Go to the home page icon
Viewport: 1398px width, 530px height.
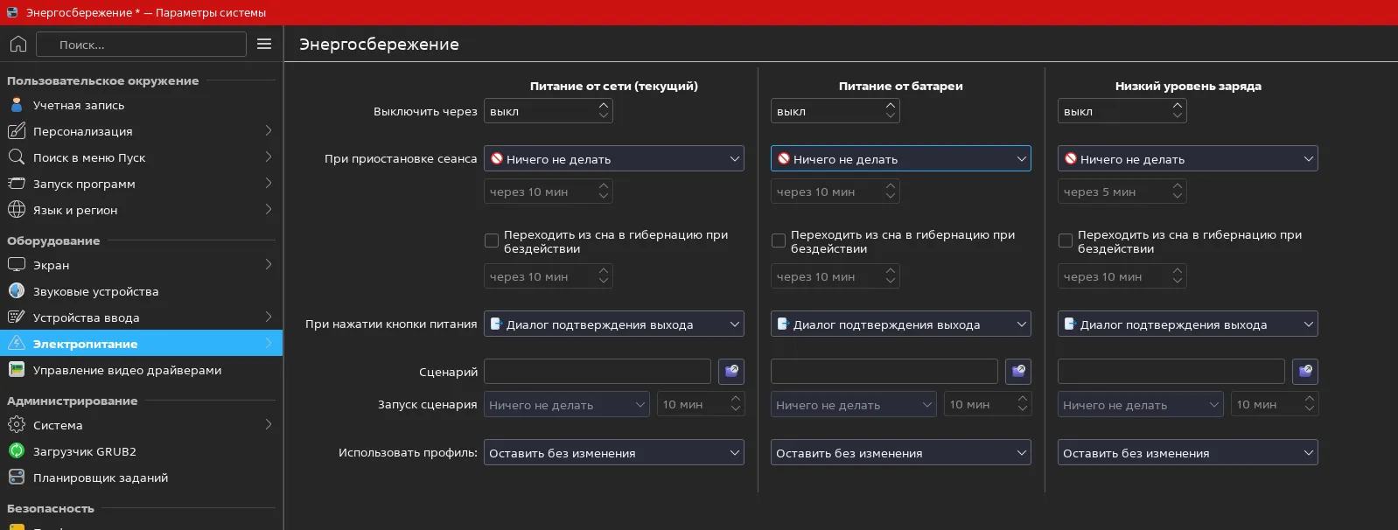coord(18,44)
